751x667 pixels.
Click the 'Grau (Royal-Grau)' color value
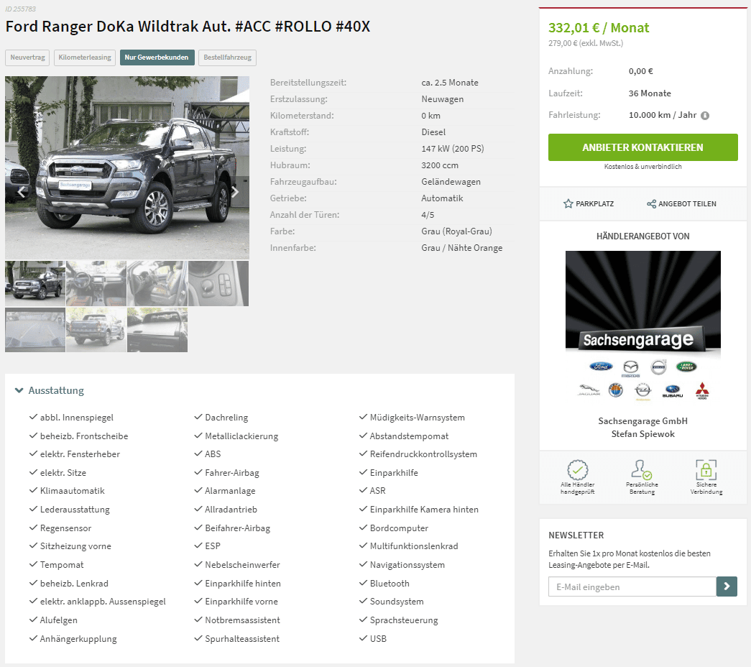coord(456,231)
